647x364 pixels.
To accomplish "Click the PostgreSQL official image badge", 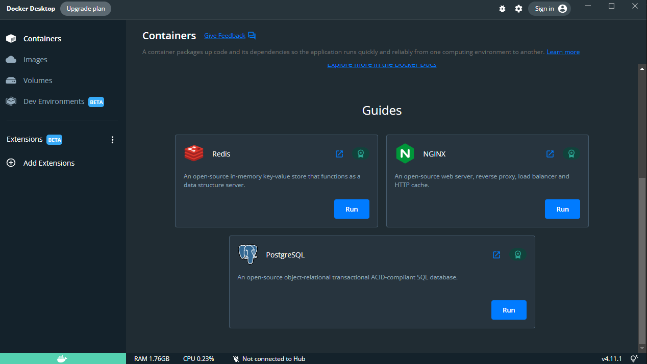I will (x=518, y=255).
